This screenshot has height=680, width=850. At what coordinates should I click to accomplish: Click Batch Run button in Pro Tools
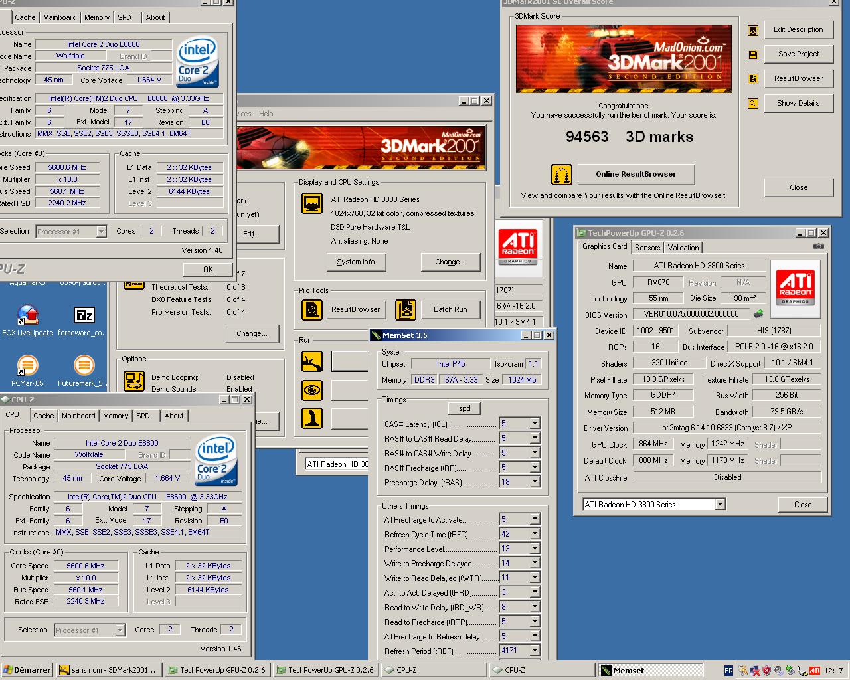click(450, 309)
